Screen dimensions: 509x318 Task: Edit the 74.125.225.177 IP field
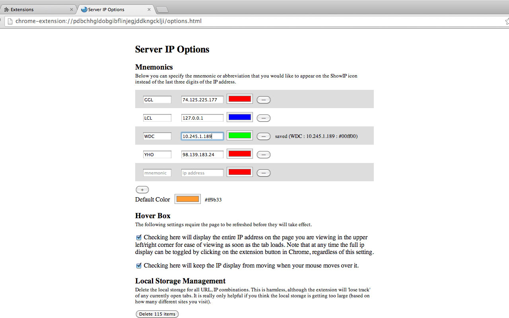(x=202, y=100)
